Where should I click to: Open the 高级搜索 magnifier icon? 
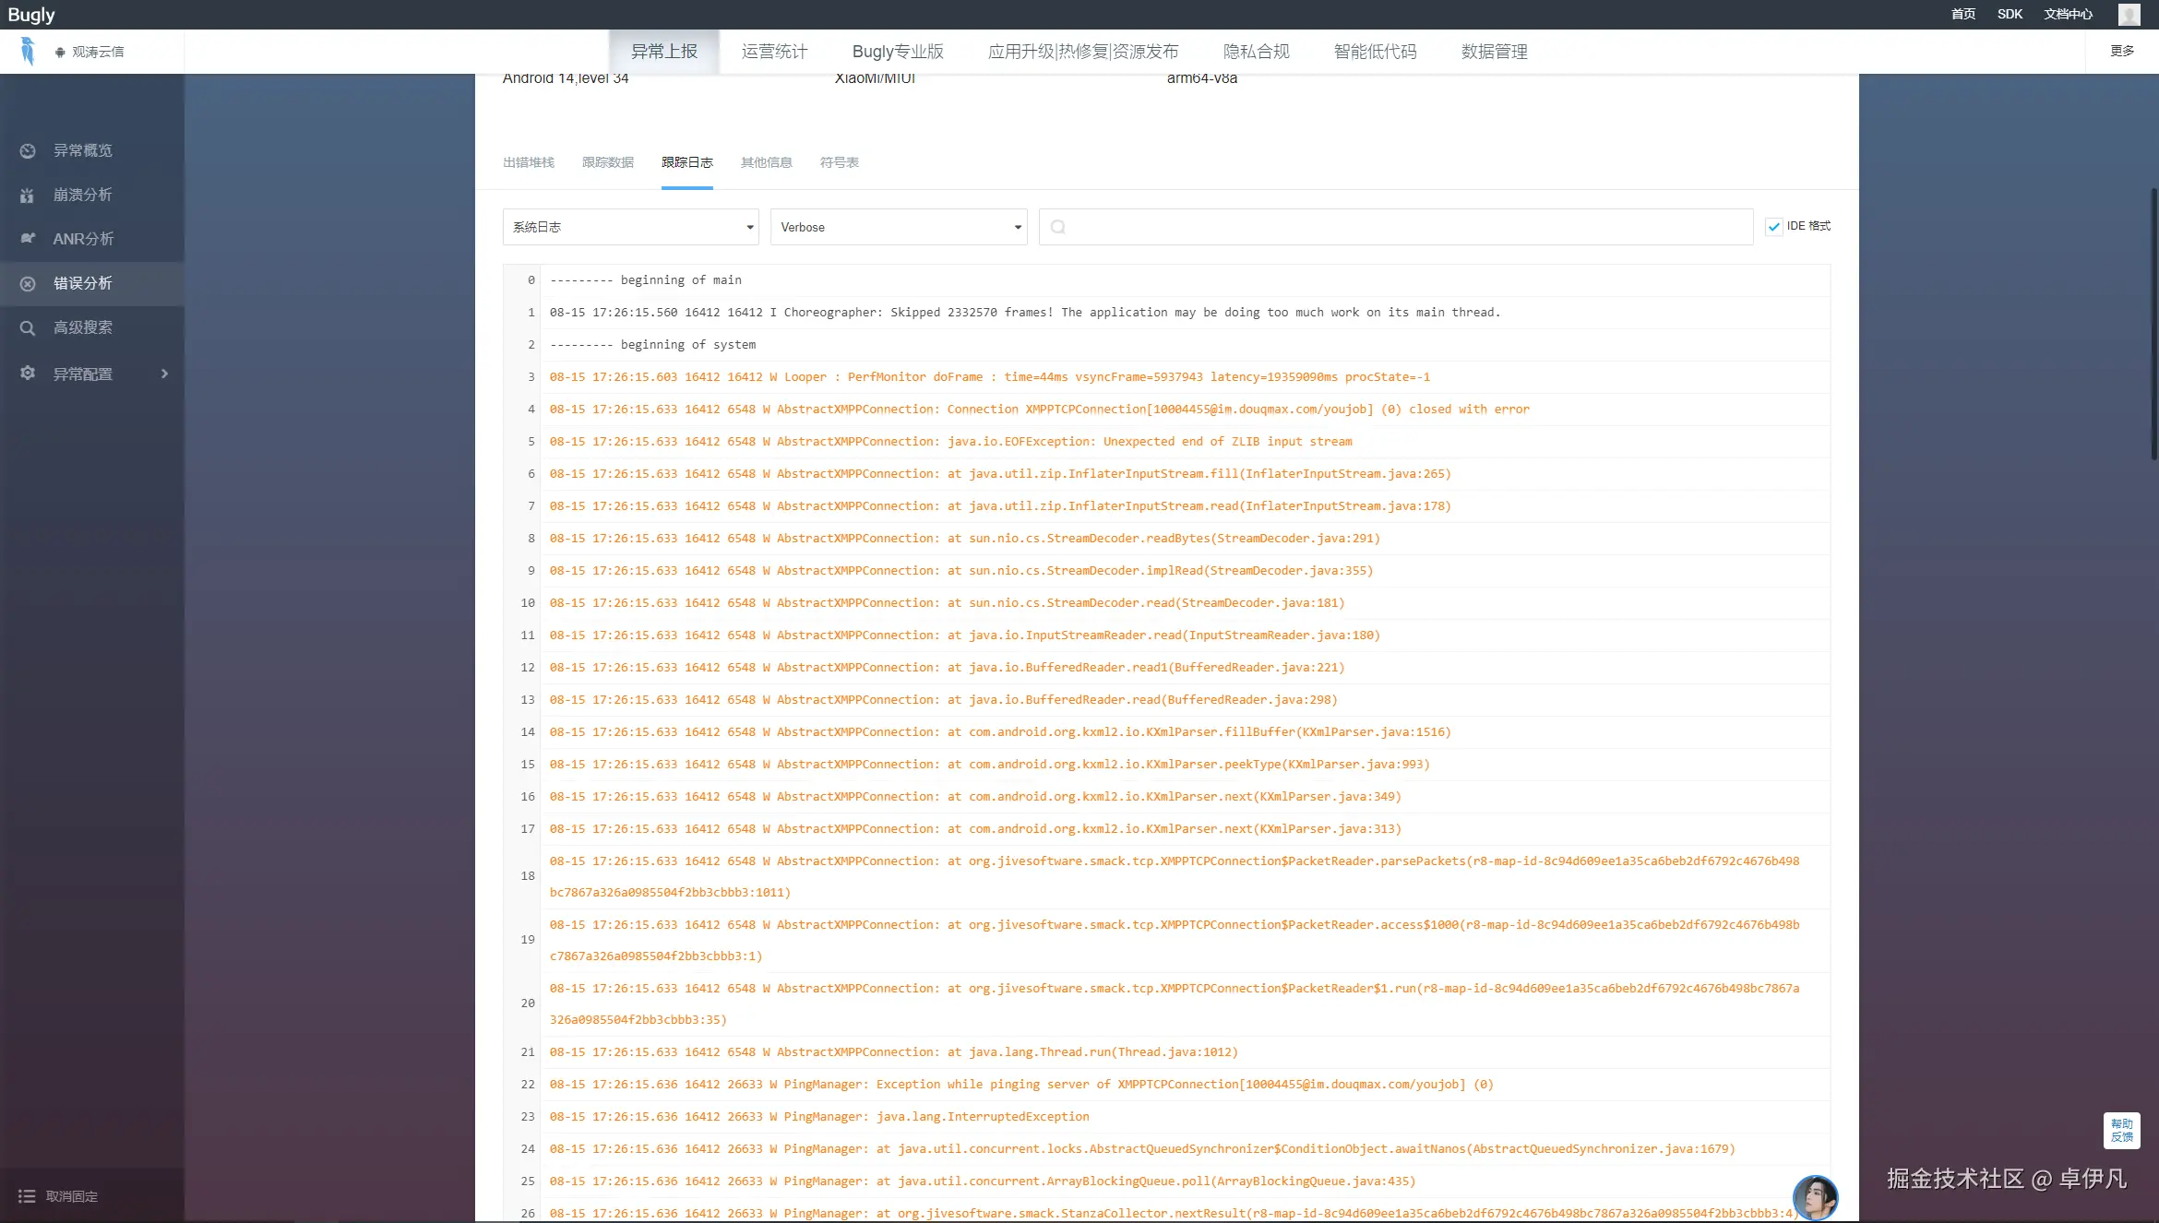[28, 327]
